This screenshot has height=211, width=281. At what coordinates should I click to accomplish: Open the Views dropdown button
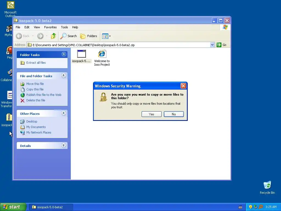(106, 36)
